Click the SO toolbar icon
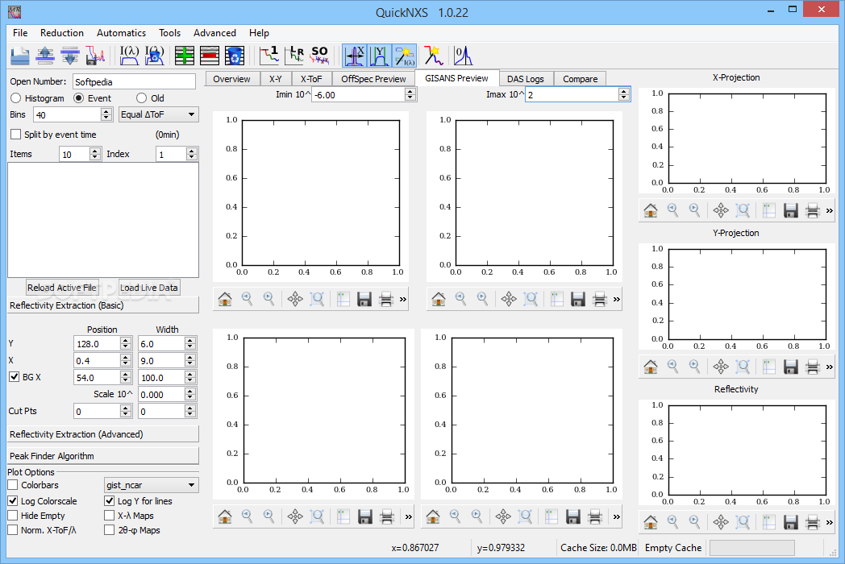The image size is (845, 564). [x=319, y=56]
